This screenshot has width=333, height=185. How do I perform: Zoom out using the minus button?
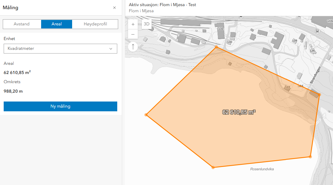(133, 34)
